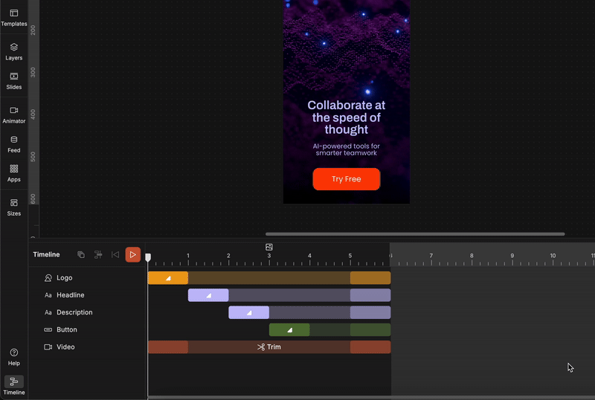Click the skip-to-start button in timeline
The height and width of the screenshot is (400, 595).
pyautogui.click(x=115, y=255)
